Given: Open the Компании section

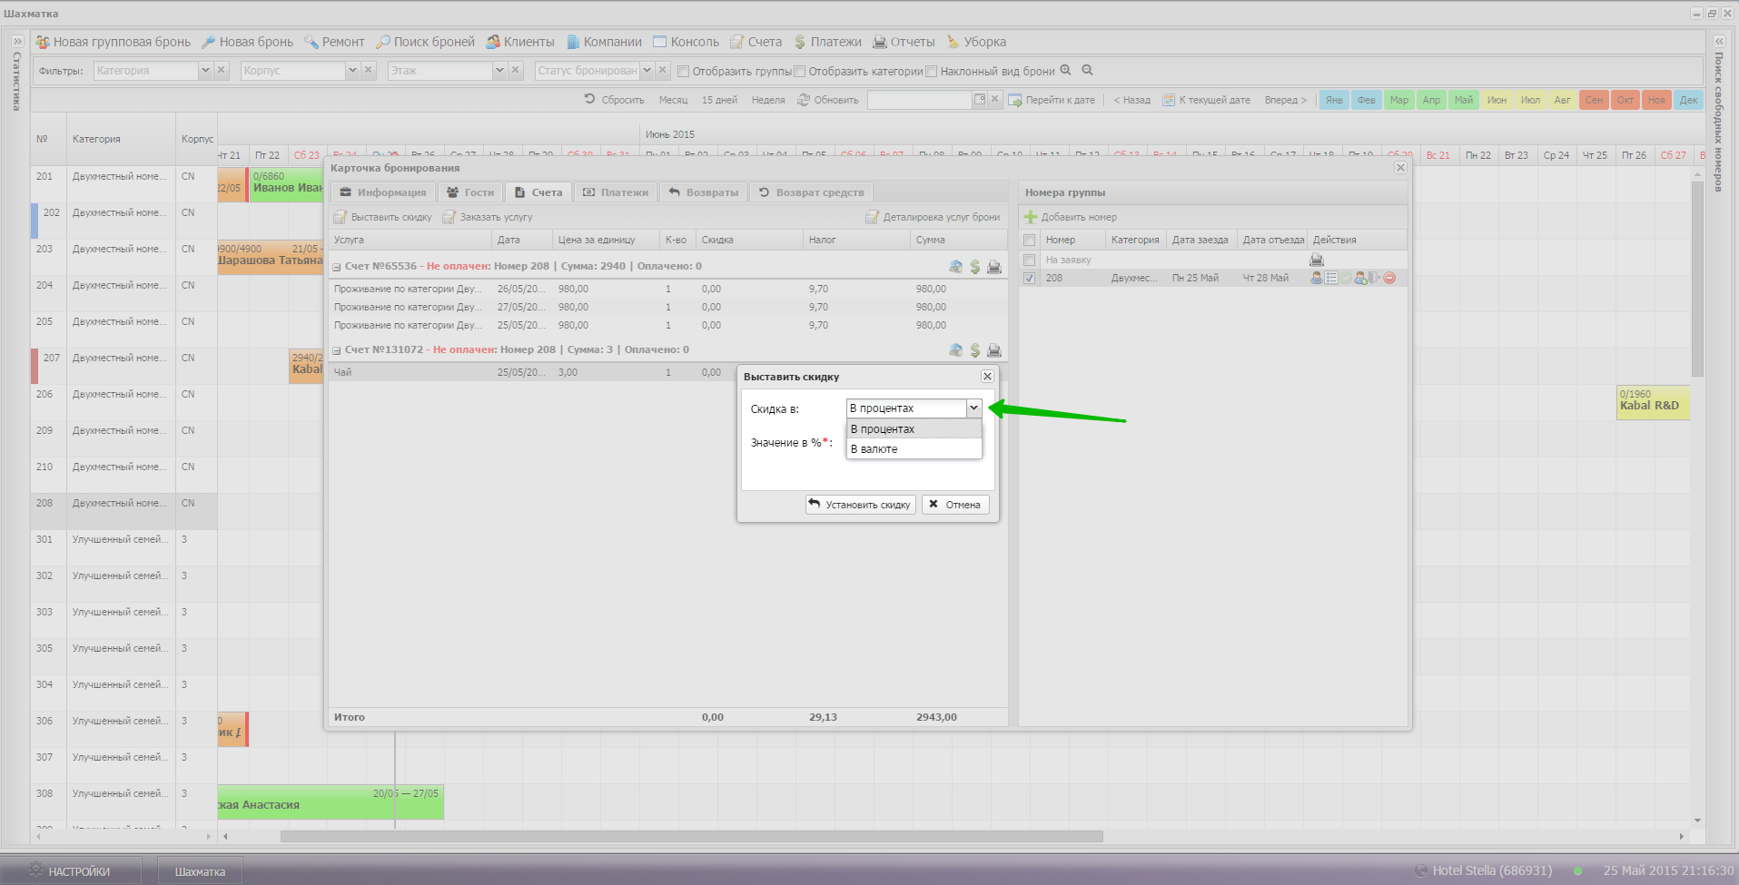Looking at the screenshot, I should (604, 42).
